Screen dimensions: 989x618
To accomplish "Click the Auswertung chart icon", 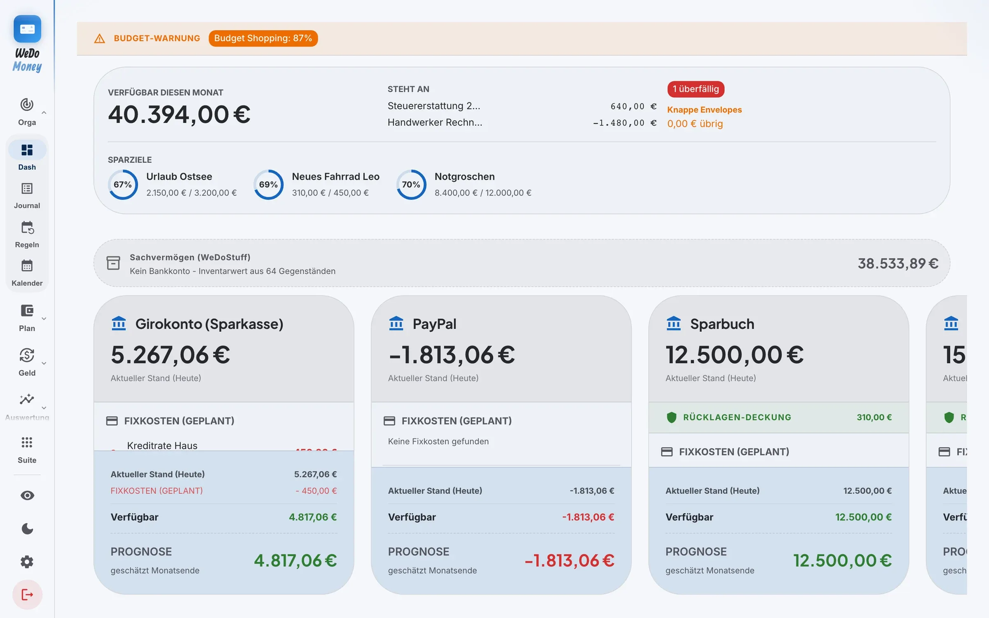I will tap(27, 399).
